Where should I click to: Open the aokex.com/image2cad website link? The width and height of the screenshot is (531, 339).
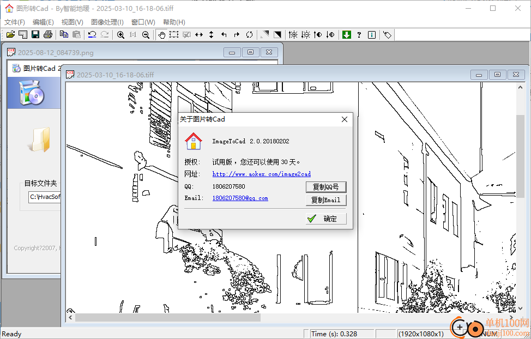tap(262, 174)
